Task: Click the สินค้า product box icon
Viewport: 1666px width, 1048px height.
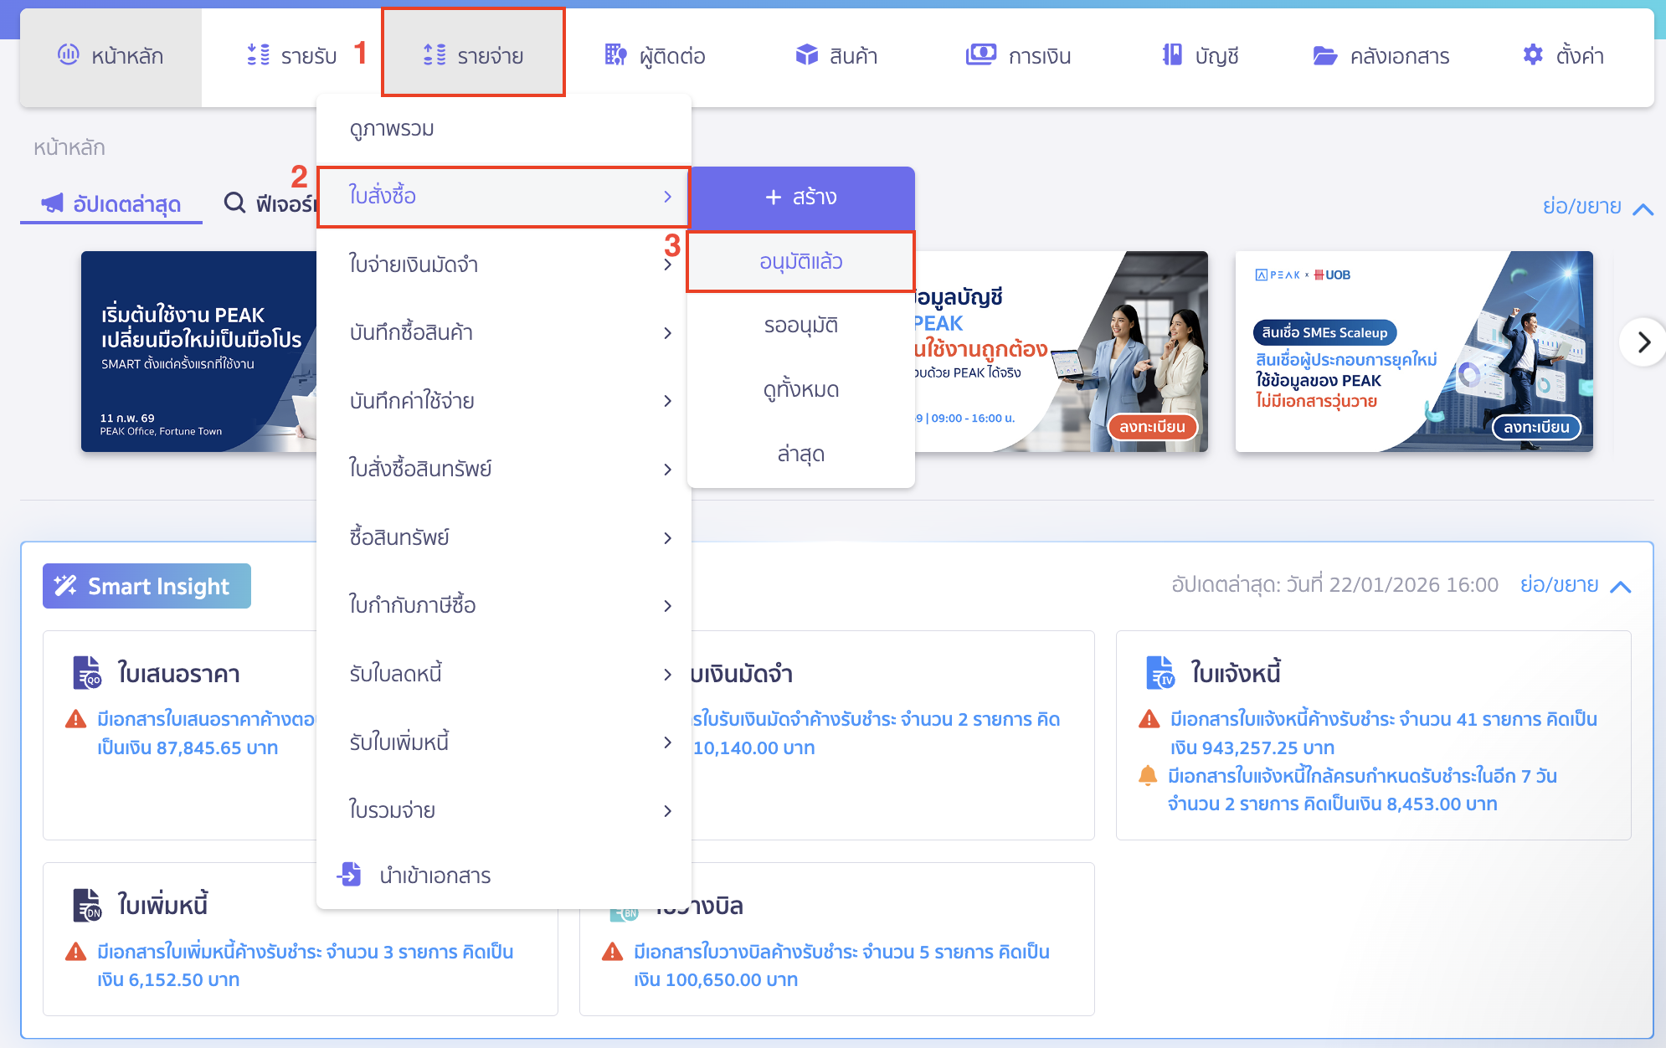Action: [x=806, y=55]
